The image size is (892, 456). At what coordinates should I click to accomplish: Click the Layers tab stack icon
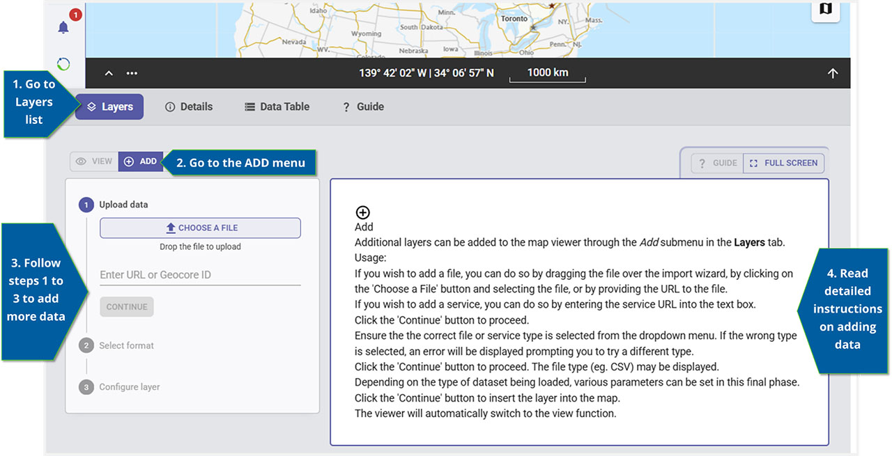91,107
